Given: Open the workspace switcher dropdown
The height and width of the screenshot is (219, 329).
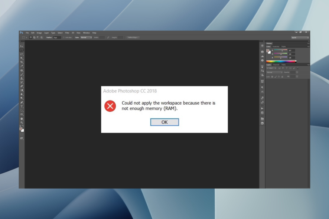Looking at the screenshot, I should coord(300,37).
